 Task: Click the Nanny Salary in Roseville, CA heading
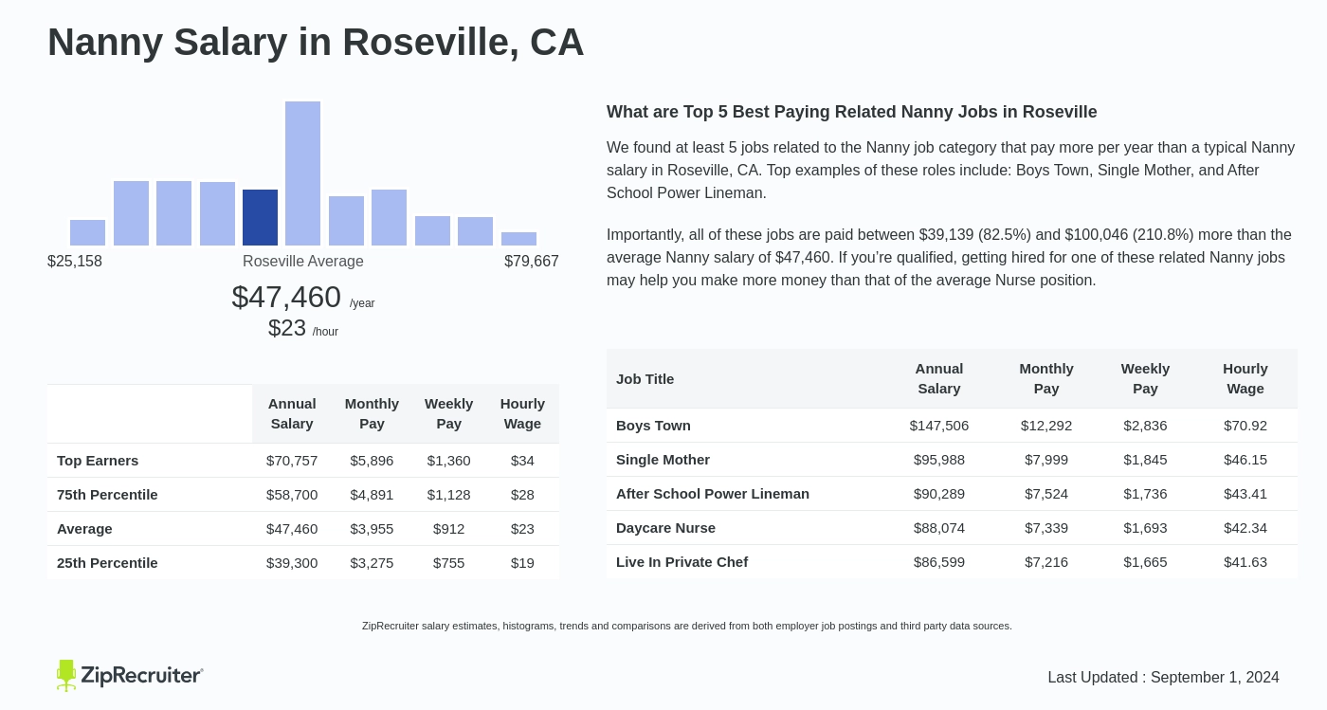(316, 43)
